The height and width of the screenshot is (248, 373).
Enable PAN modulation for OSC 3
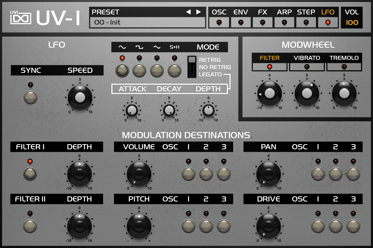click(353, 174)
